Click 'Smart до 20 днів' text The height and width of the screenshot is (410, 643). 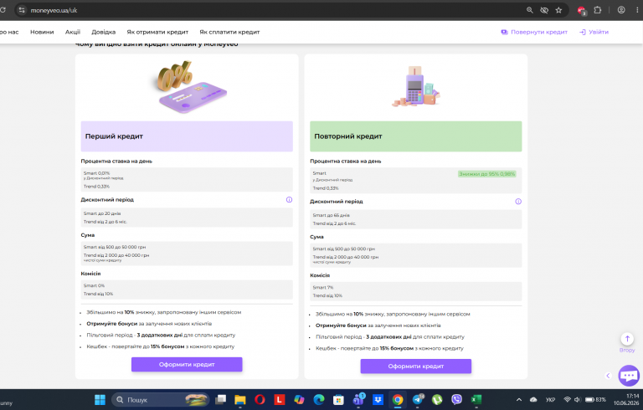tap(102, 213)
